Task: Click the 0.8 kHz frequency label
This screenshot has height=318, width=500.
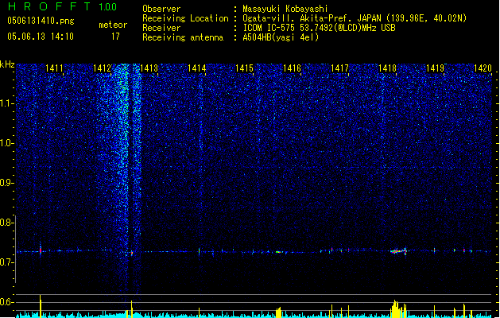Action: click(6, 223)
